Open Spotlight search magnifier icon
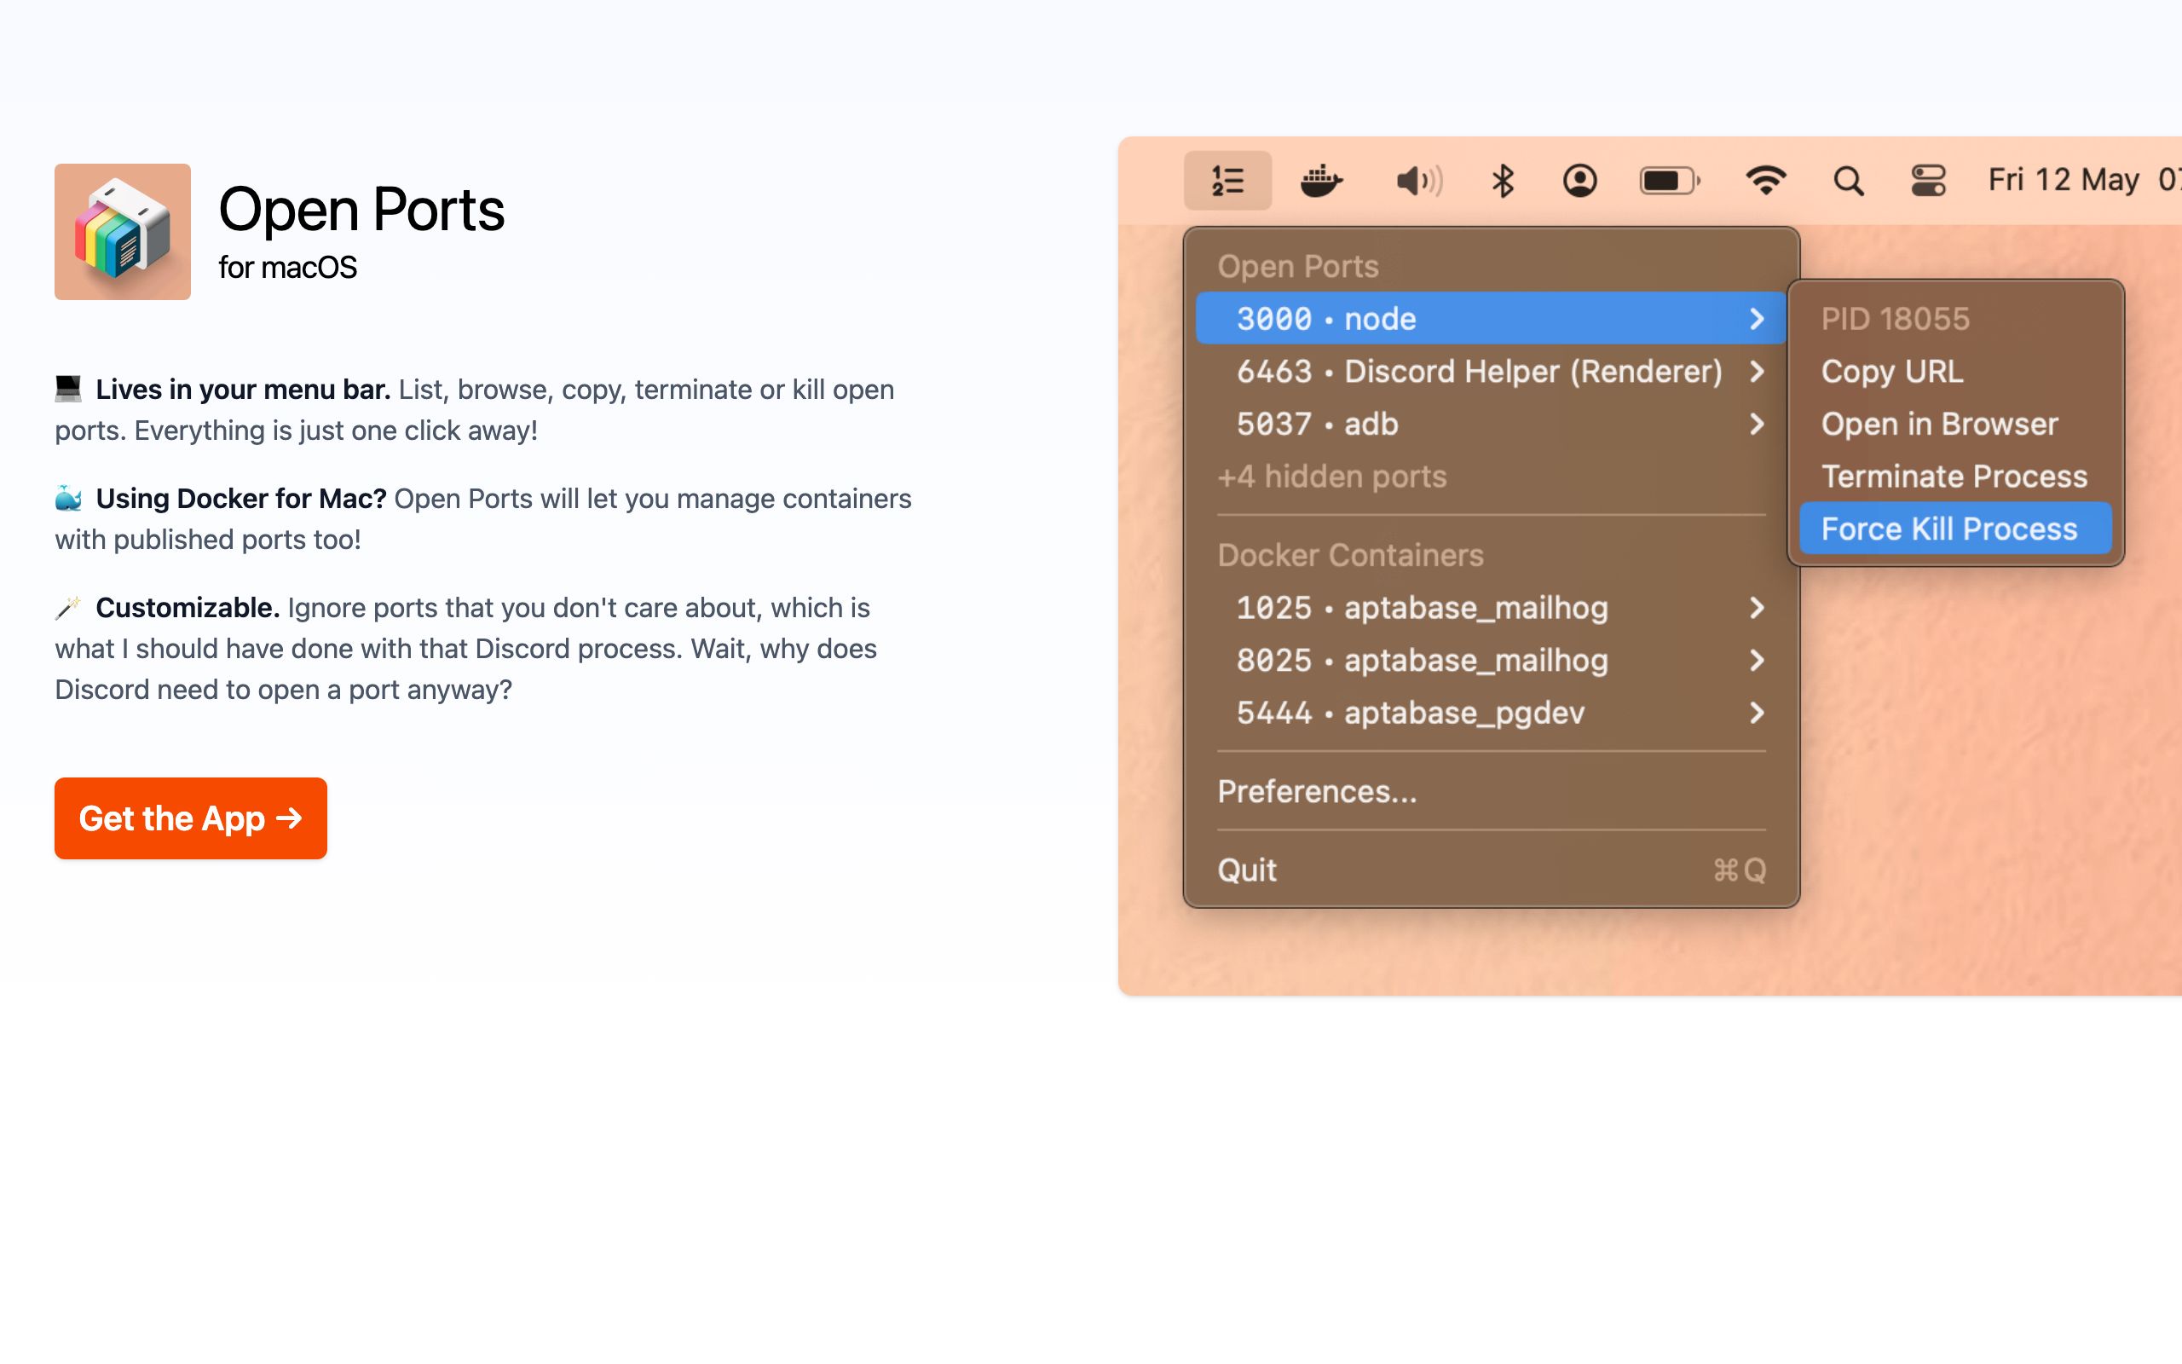The height and width of the screenshot is (1364, 2182). 1849,182
